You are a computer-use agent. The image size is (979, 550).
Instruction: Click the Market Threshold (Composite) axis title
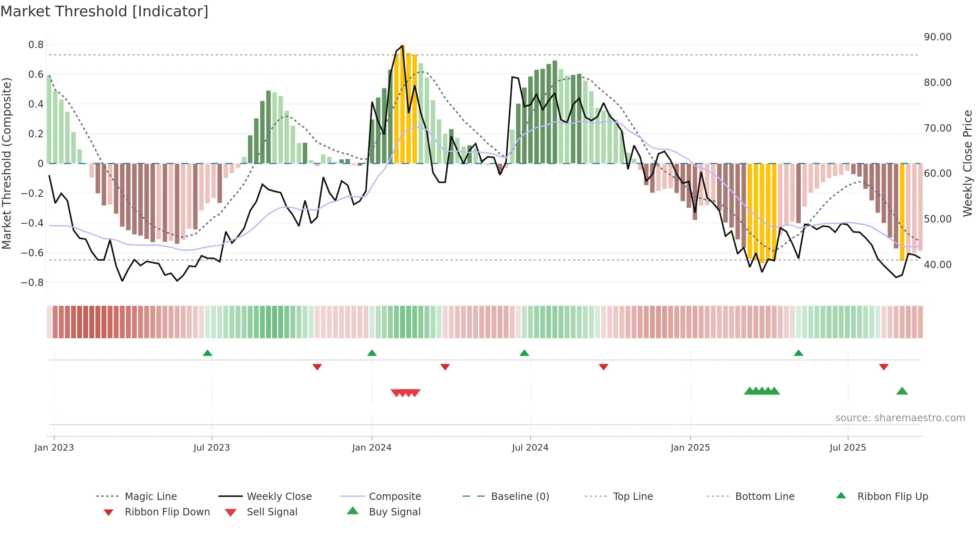7,163
